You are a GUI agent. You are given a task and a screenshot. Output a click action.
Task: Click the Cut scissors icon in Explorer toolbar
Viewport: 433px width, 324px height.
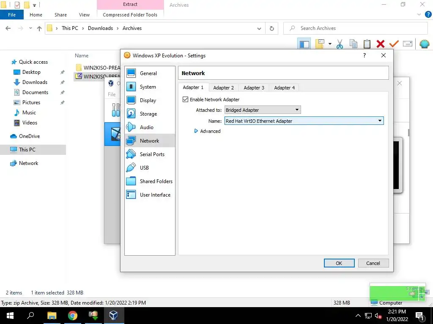click(340, 44)
